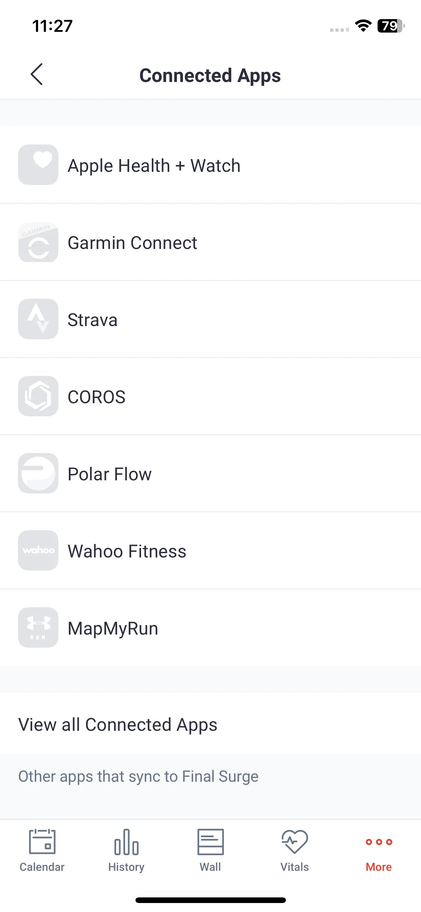This screenshot has height=912, width=421.
Task: Open the Vitals tab
Action: (295, 851)
